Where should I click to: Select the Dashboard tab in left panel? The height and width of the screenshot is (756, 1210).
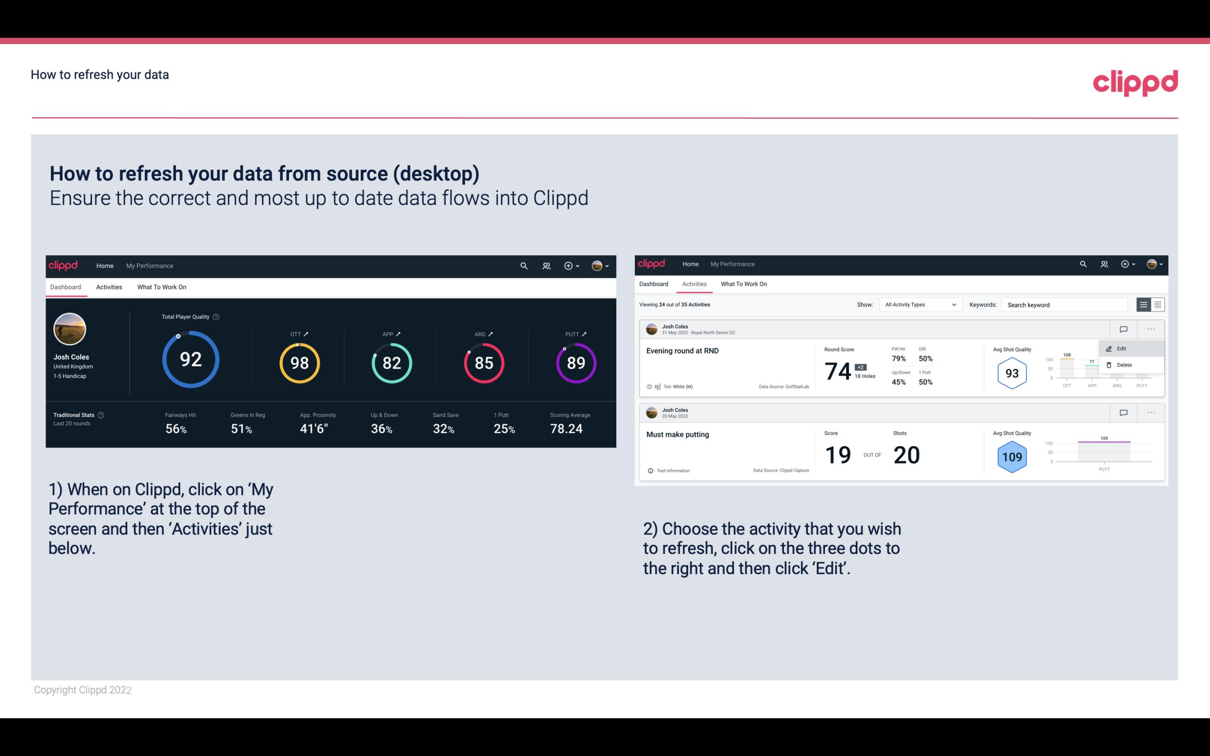coord(66,287)
